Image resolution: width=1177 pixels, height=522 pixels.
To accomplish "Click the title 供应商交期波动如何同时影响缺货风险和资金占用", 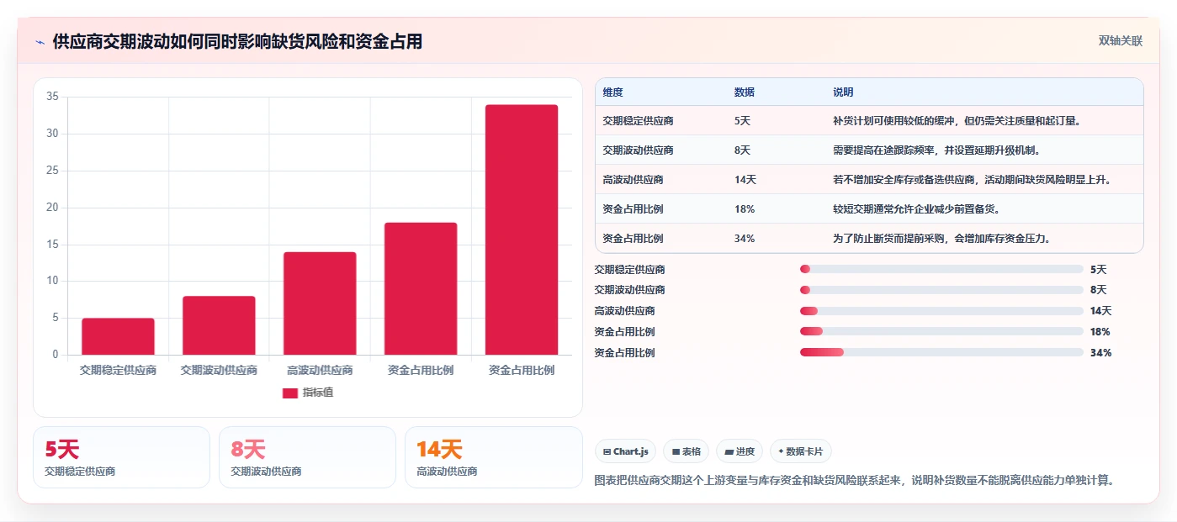I will (x=237, y=41).
